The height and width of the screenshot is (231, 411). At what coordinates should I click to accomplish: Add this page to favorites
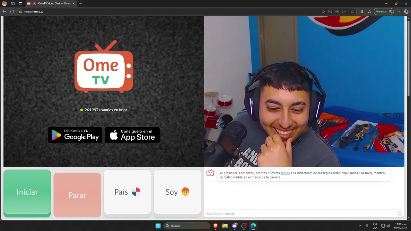(353, 12)
